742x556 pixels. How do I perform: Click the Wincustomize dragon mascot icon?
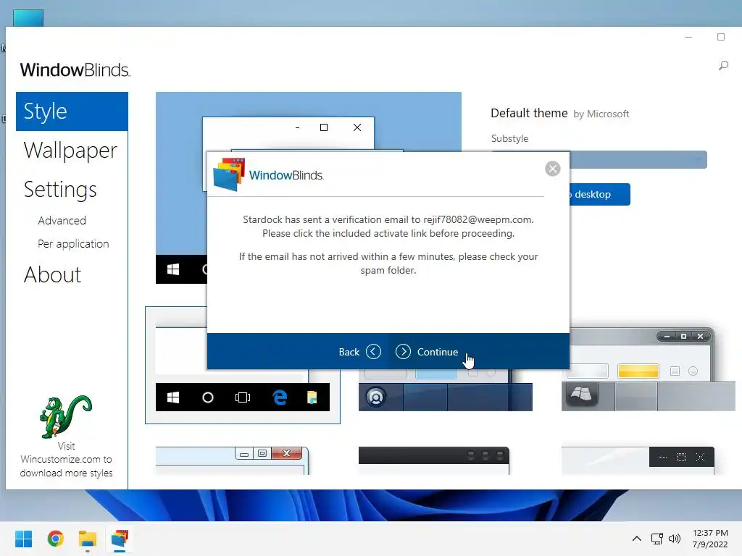click(x=65, y=416)
